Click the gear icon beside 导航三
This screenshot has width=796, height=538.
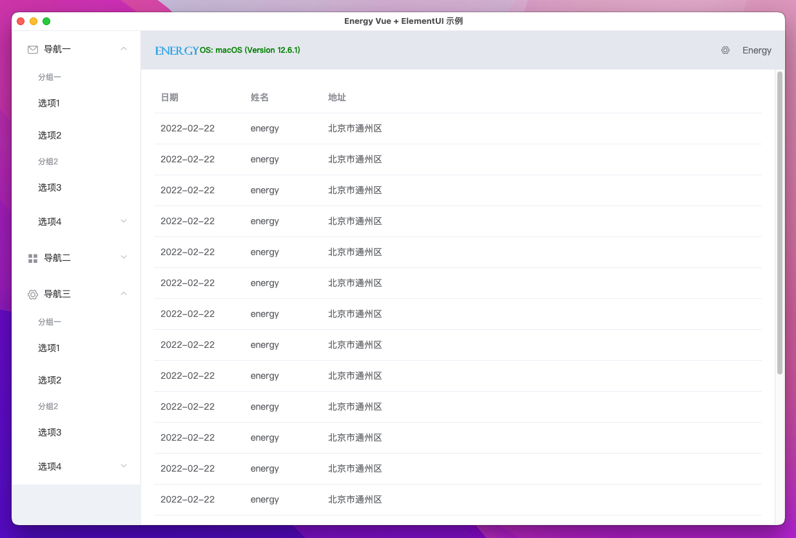point(33,294)
